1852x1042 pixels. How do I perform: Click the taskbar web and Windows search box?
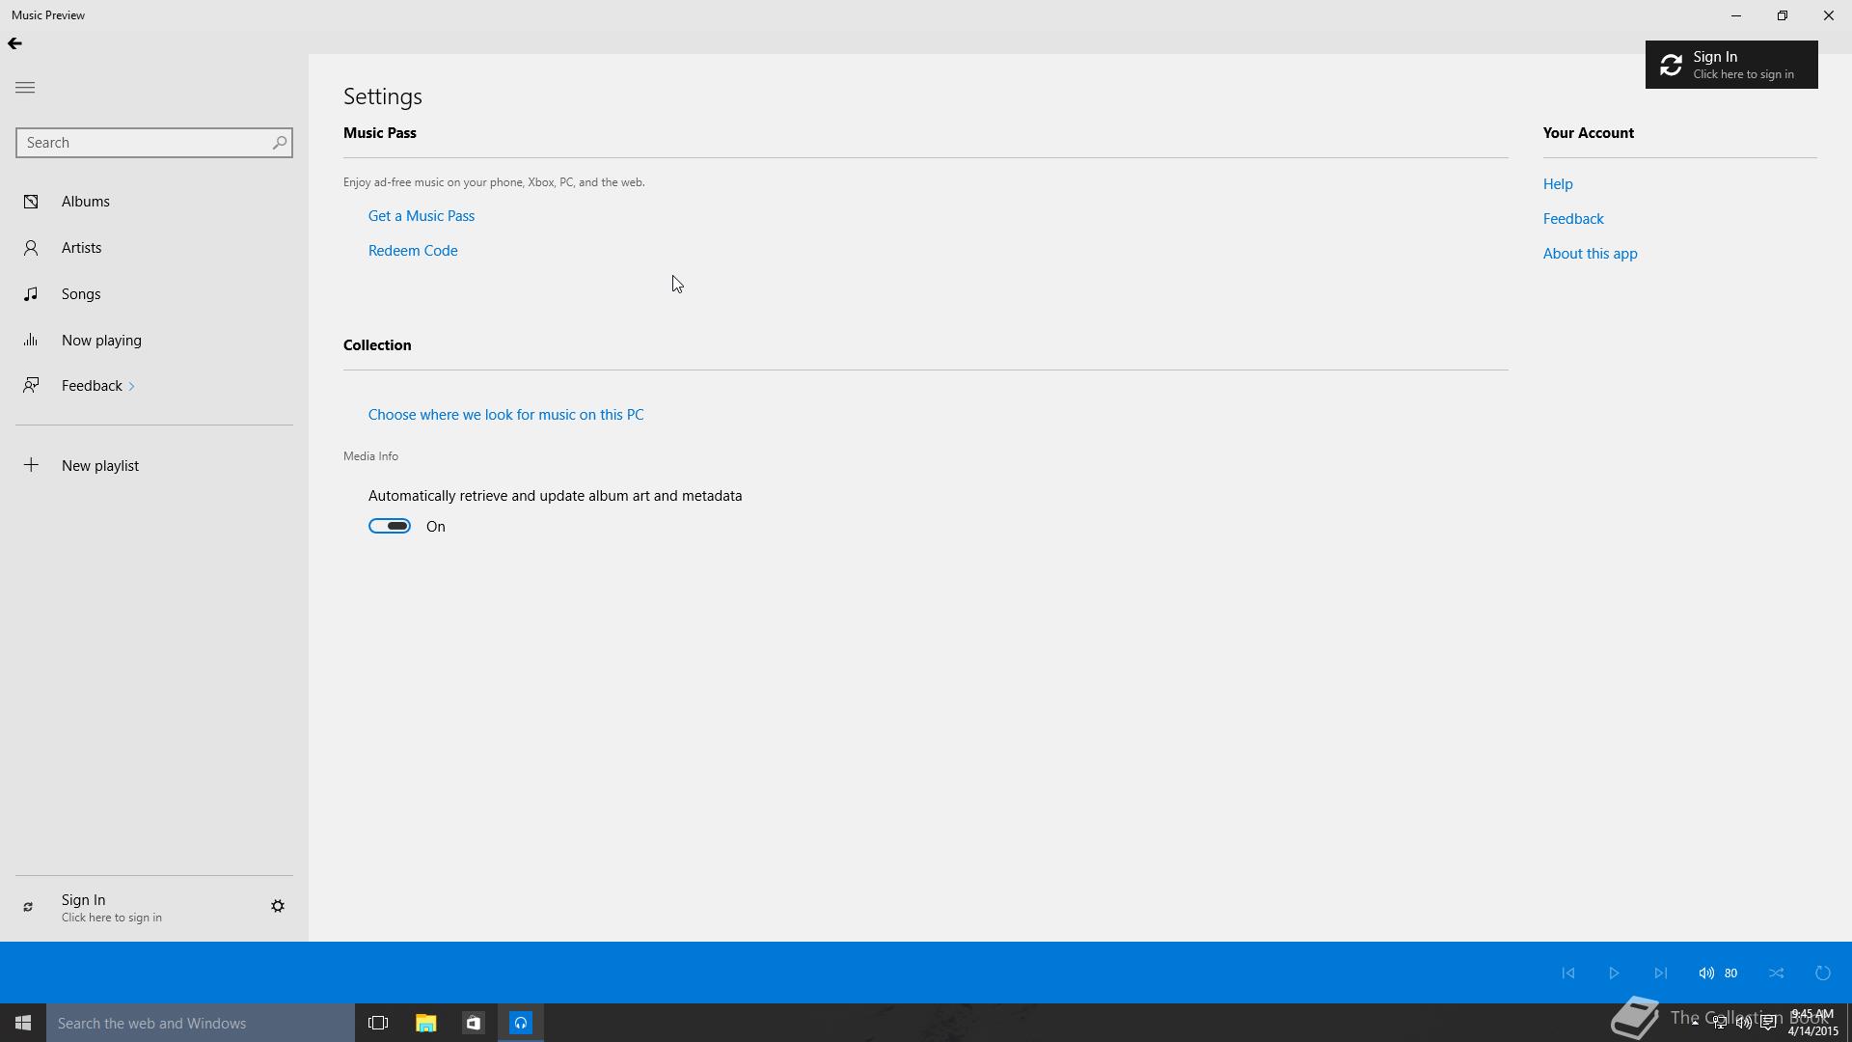tap(201, 1023)
